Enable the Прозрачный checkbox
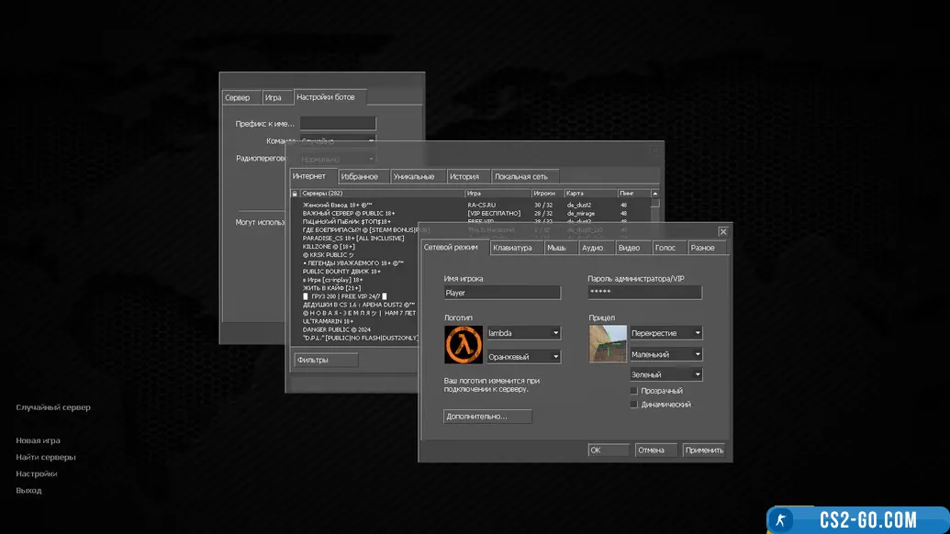 click(633, 391)
